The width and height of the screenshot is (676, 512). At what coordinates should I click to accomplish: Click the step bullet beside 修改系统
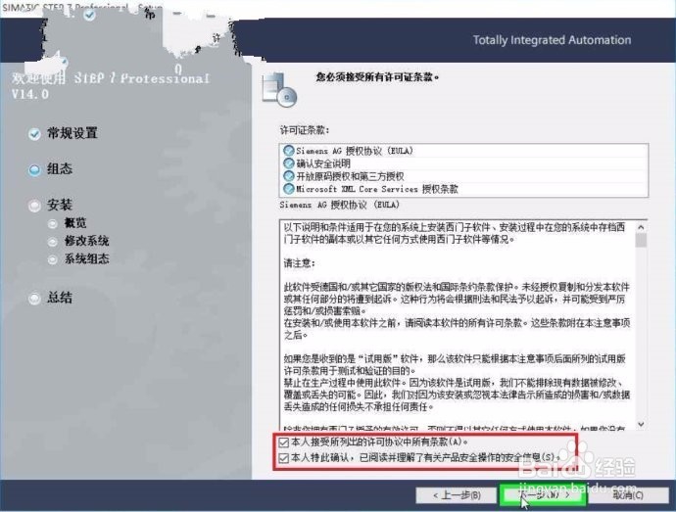(x=53, y=242)
